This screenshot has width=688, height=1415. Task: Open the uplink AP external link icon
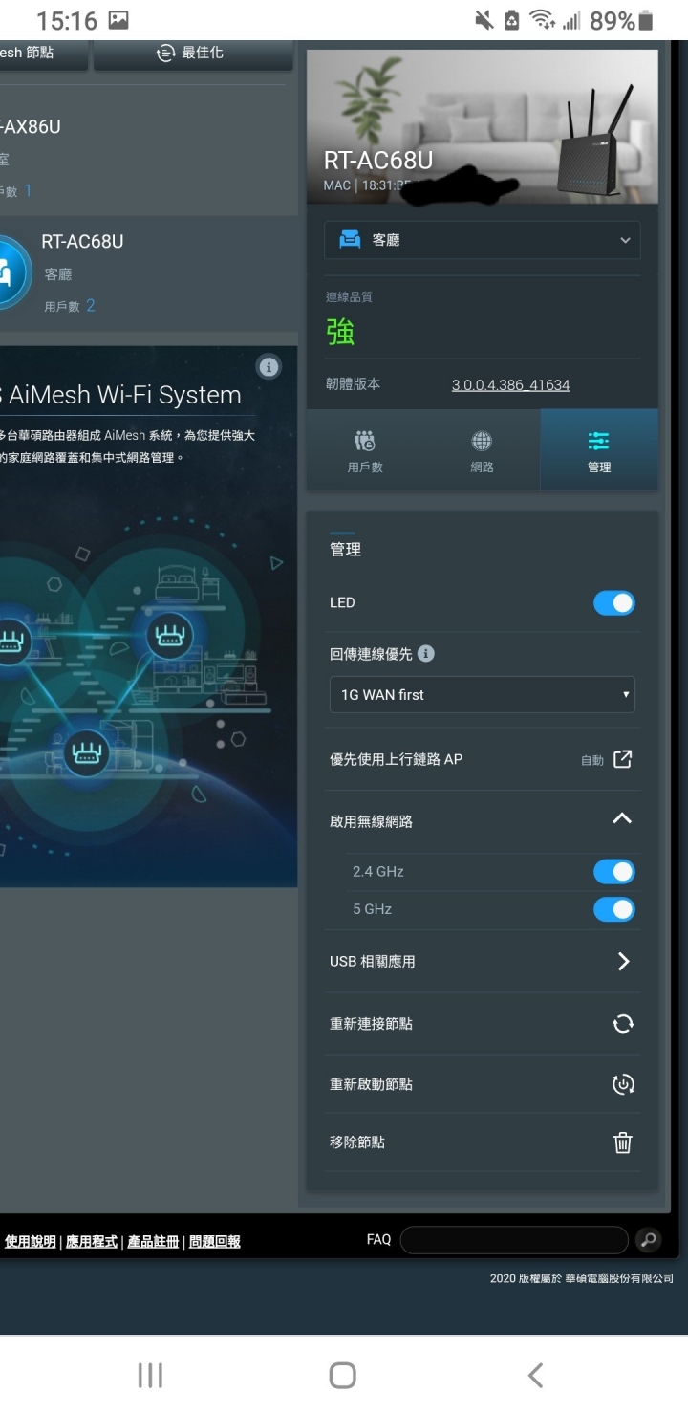coord(622,759)
